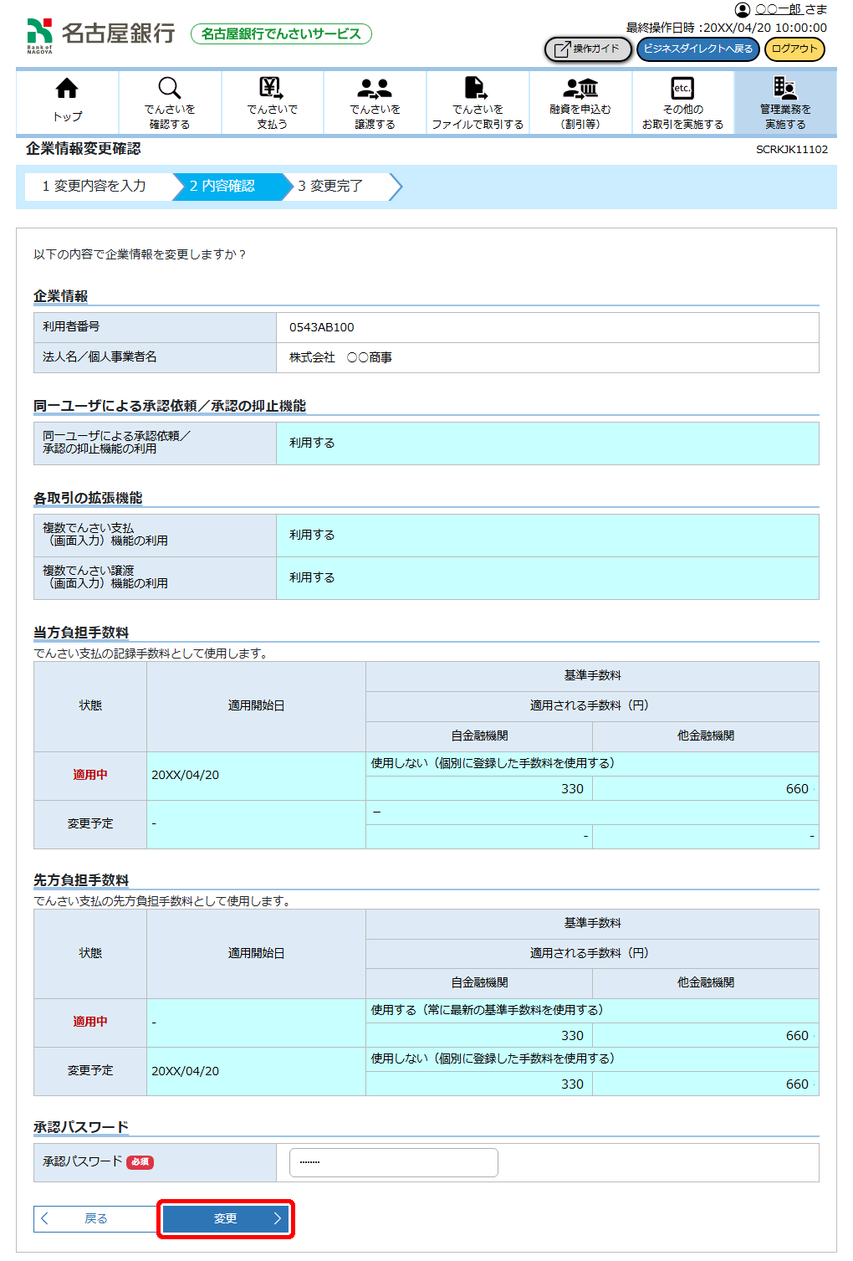This screenshot has width=853, height=1261.
Task: Open the 操作ガイド help button
Action: point(588,49)
